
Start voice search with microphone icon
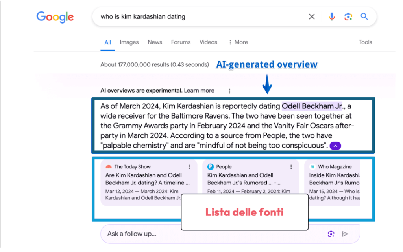point(332,16)
